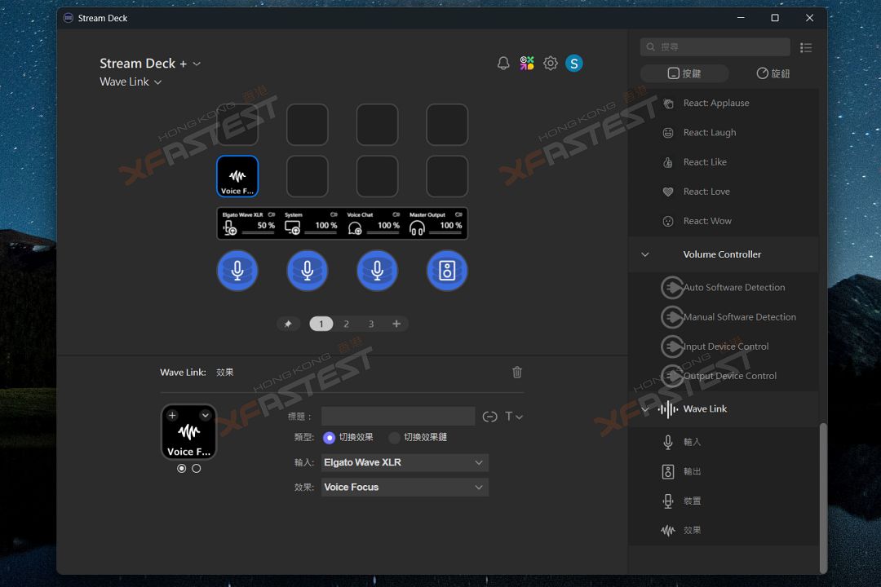Screen dimensions: 881x587
Task: Select the Auto Software Detection action
Action: 724,288
